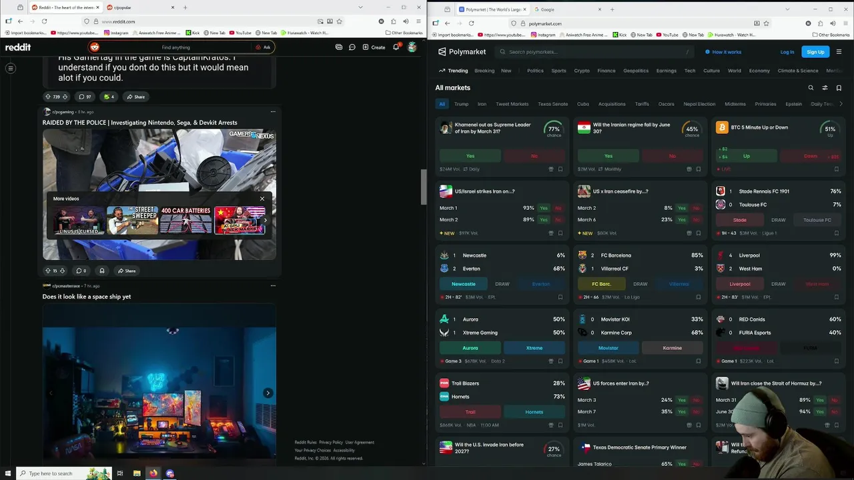Open the r/pcgaming subreddit link
Screen dimensions: 854x480
tap(63, 112)
